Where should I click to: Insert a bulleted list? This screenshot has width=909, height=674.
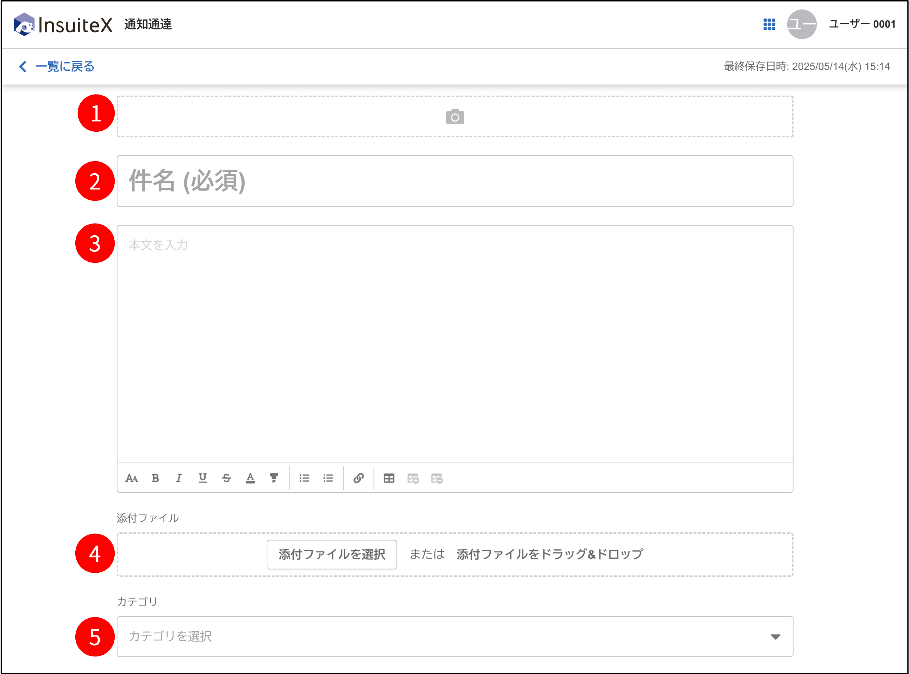(x=304, y=478)
